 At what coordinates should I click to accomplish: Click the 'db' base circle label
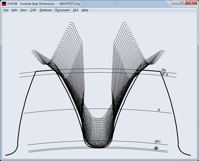156,148
